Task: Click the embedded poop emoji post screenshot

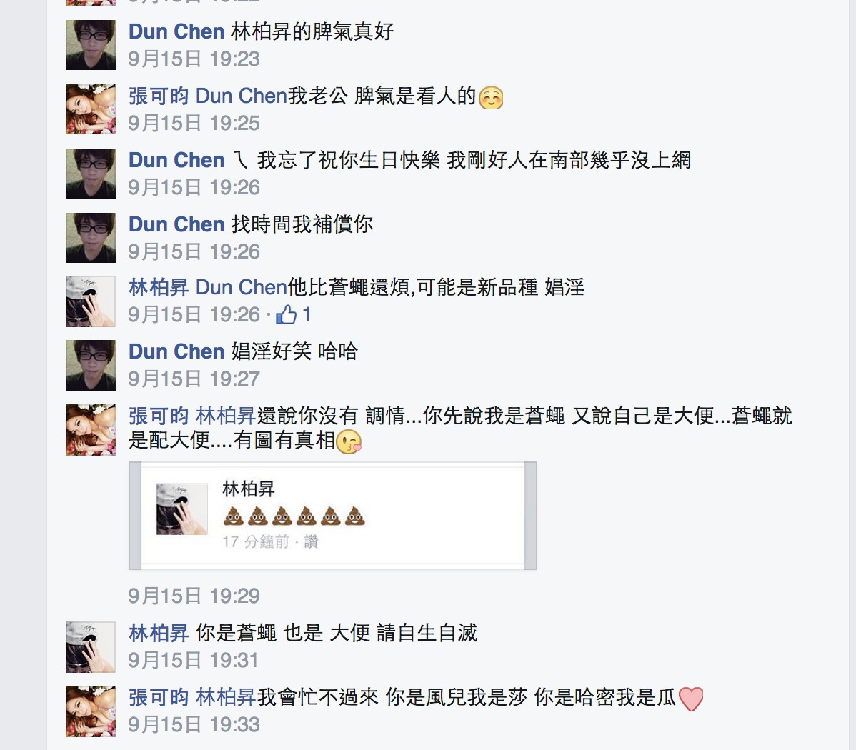Action: (333, 515)
